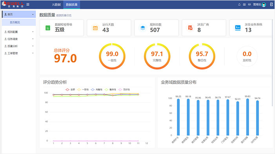Click the 95.7 整合性 score gauge
275x154 pixels.
(202, 56)
